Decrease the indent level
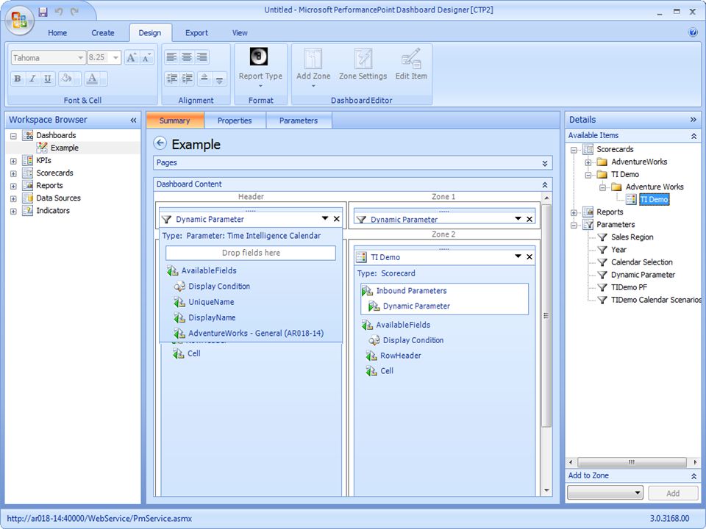Viewport: 706px width, 529px height. pyautogui.click(x=171, y=79)
